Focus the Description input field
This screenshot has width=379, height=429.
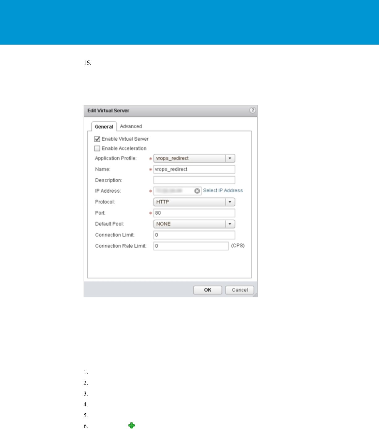194,180
